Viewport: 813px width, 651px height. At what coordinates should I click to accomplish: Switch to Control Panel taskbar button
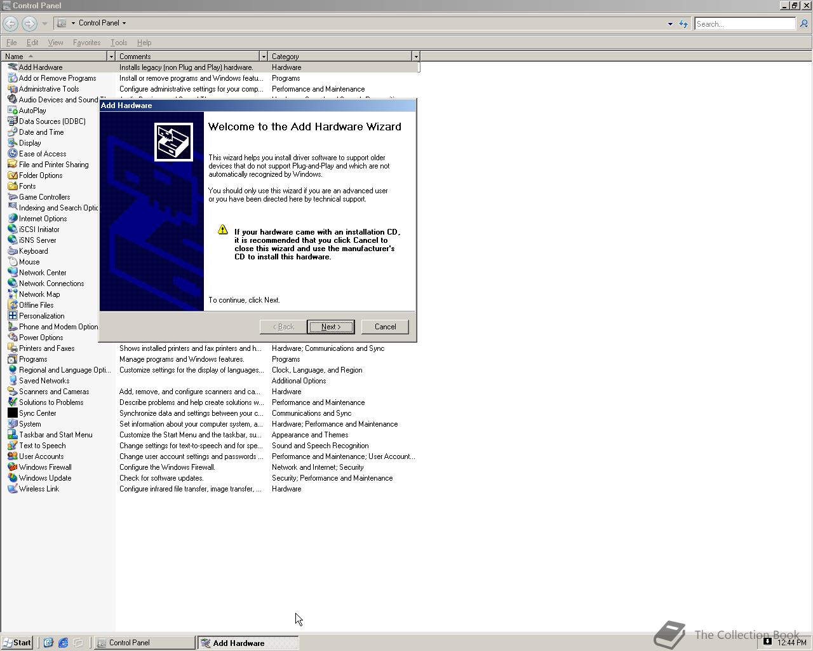(145, 643)
